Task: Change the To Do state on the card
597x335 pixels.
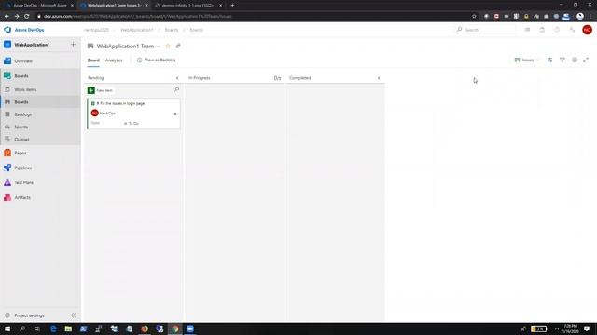Action: (132, 124)
